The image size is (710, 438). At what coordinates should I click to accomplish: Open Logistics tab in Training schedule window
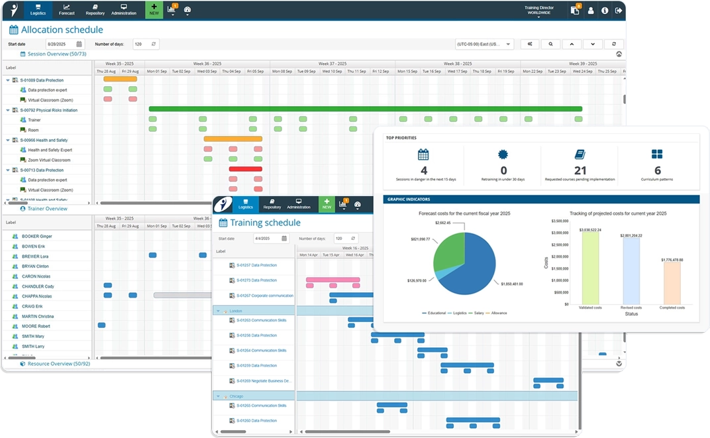[246, 204]
